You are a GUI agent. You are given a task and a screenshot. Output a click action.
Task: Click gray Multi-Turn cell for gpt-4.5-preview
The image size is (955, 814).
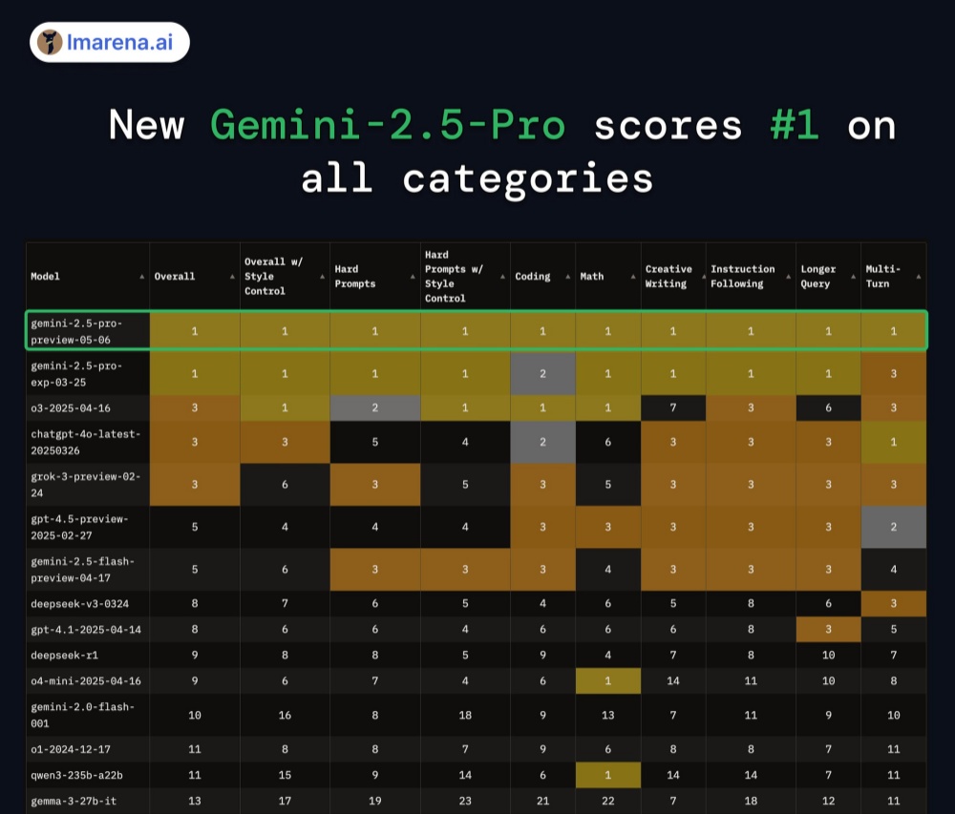893,527
